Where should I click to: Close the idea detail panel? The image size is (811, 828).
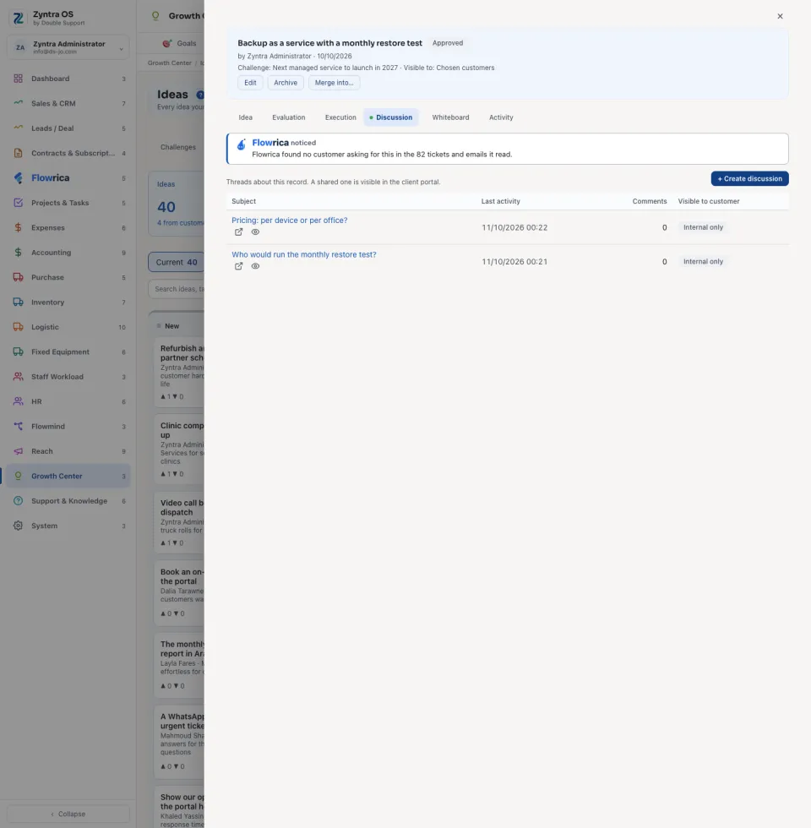pos(780,16)
